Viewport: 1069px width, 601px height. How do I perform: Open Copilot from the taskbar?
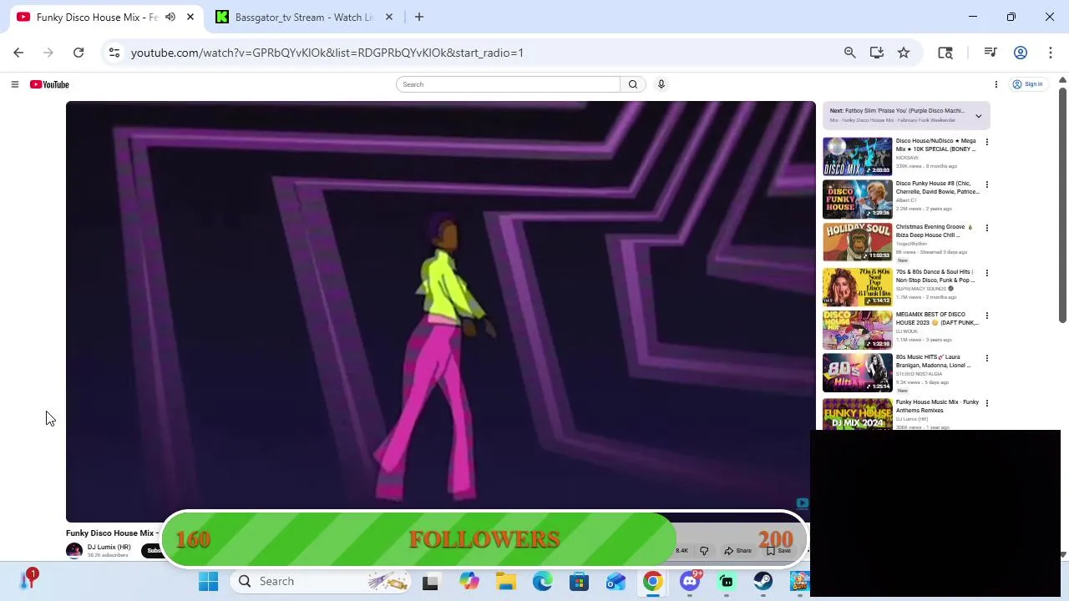coord(469,581)
